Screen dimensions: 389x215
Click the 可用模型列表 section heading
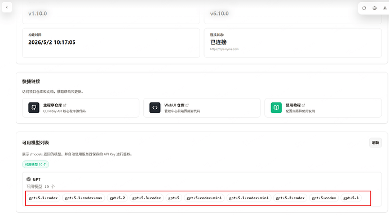[36, 142]
